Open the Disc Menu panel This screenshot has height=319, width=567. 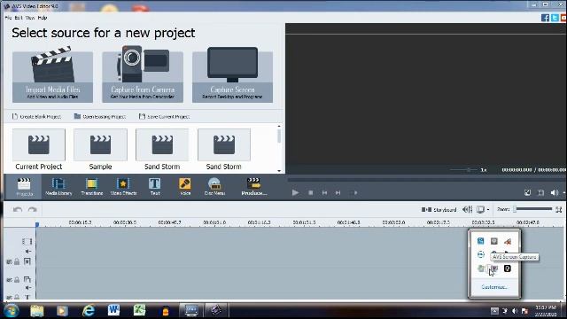[214, 187]
